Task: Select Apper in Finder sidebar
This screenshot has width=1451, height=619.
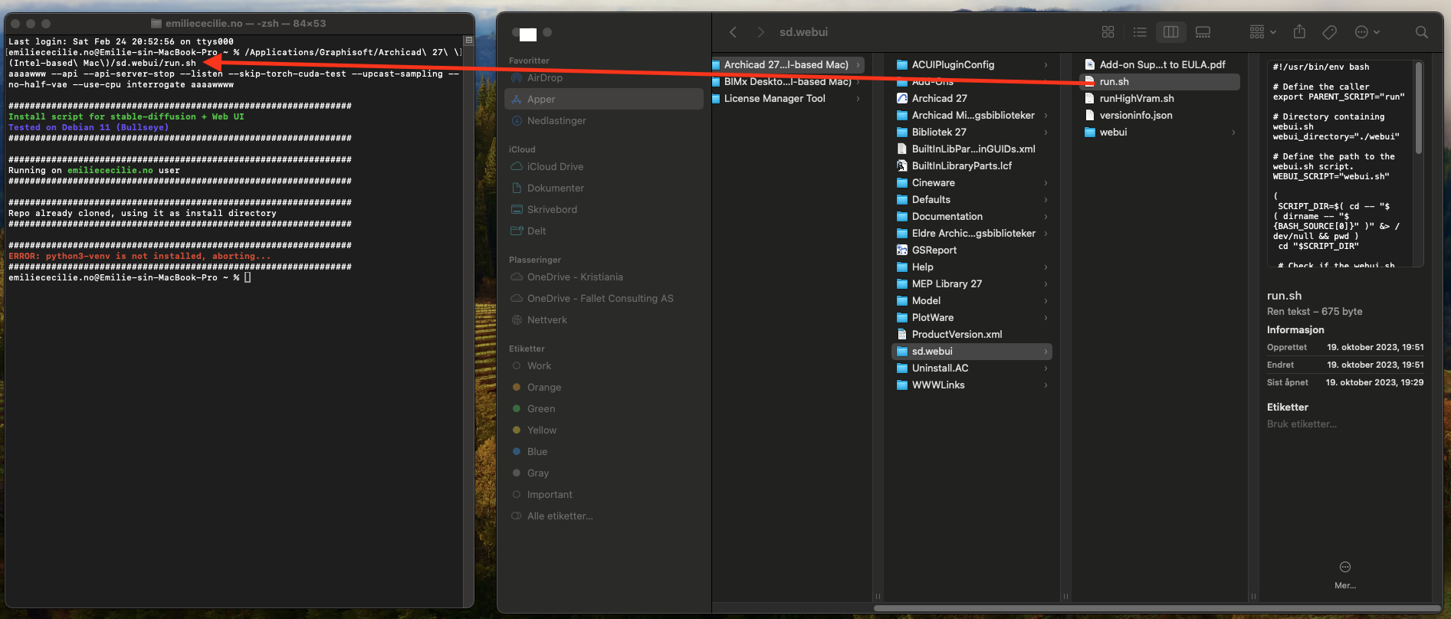Action: click(x=541, y=100)
